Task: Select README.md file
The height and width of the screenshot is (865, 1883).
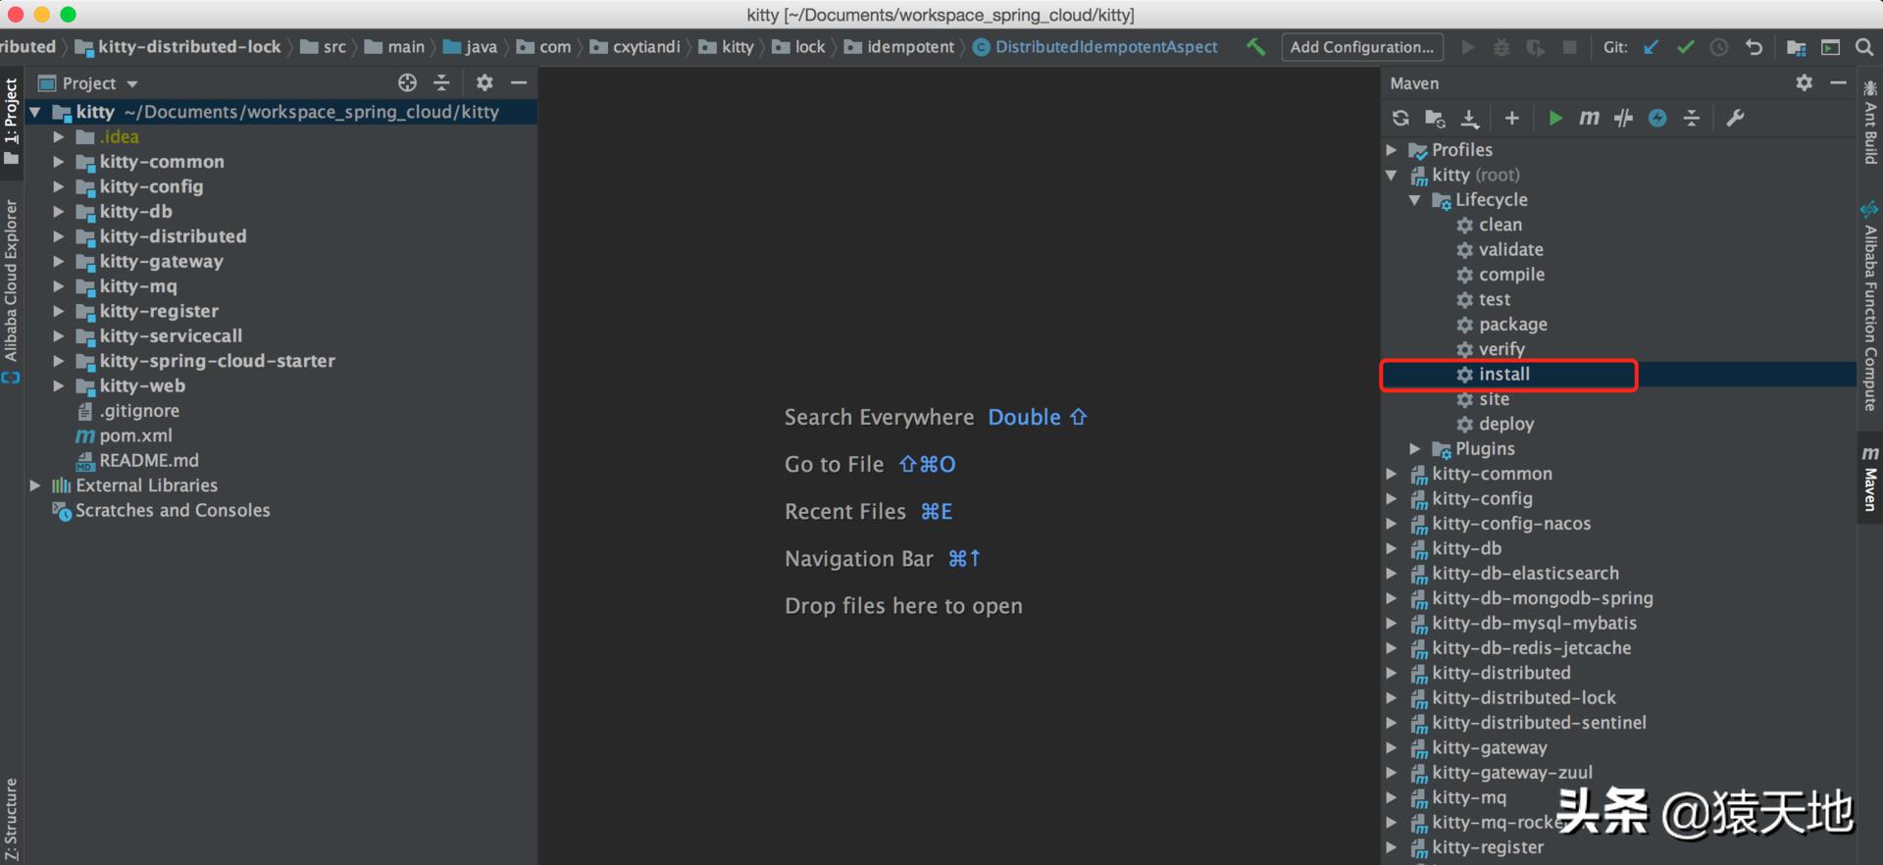Action: 148,461
